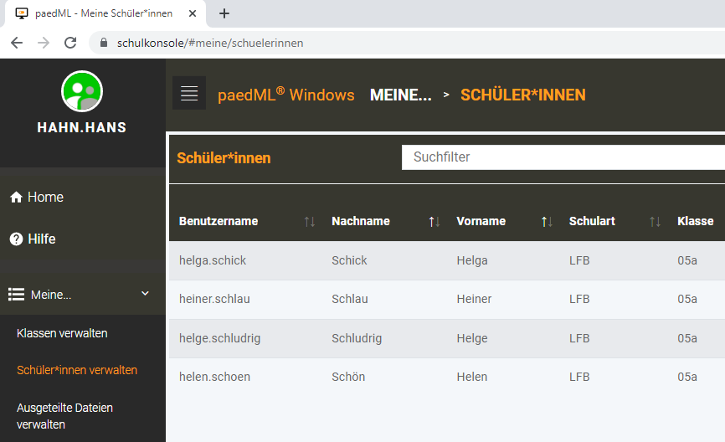Screen dimensions: 725x442
Task: Click the site lock icon in address bar
Action: click(x=105, y=43)
